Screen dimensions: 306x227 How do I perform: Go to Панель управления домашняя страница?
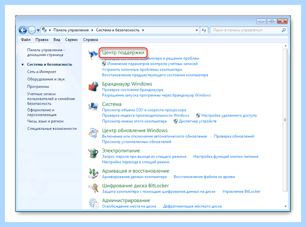pos(46,52)
